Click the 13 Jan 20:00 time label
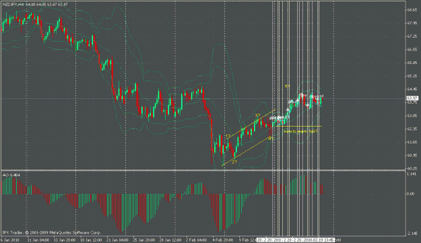This screenshot has height=243, width=421. point(65,240)
